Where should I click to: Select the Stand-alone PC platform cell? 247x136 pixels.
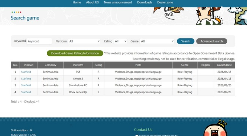[x=78, y=85]
